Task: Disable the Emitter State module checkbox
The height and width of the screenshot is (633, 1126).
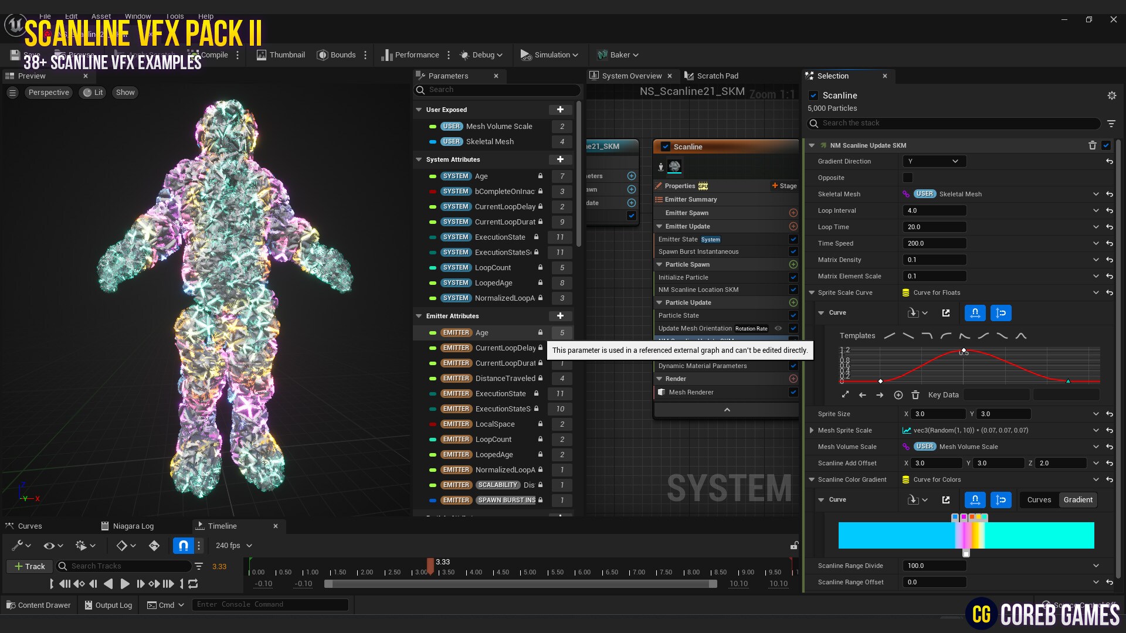Action: click(x=793, y=239)
